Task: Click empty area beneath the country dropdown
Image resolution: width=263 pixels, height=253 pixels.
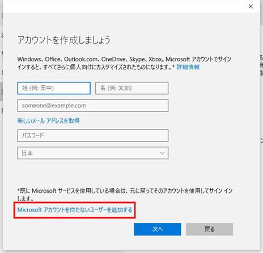Action: (93, 172)
